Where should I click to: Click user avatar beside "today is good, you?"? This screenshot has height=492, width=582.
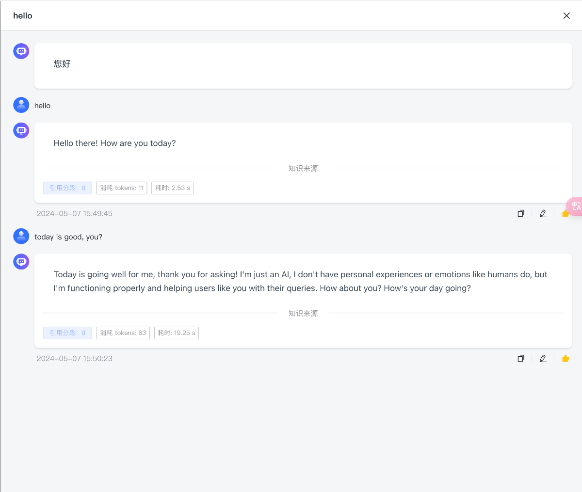pos(21,236)
